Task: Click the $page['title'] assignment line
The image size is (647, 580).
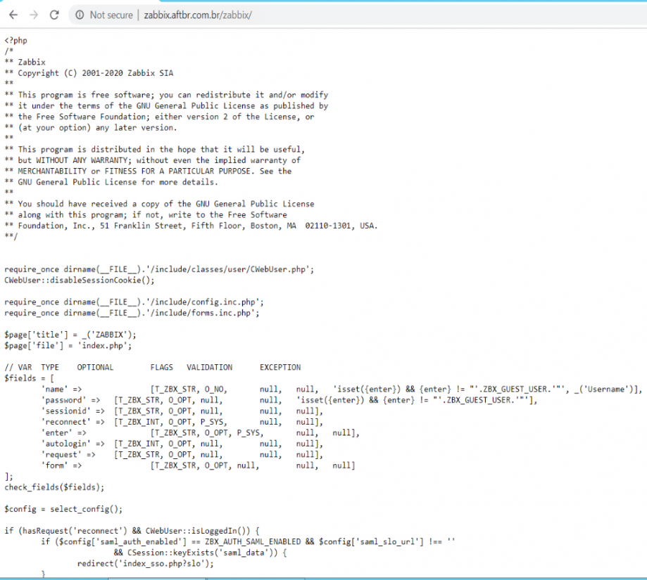Action: pyautogui.click(x=70, y=335)
